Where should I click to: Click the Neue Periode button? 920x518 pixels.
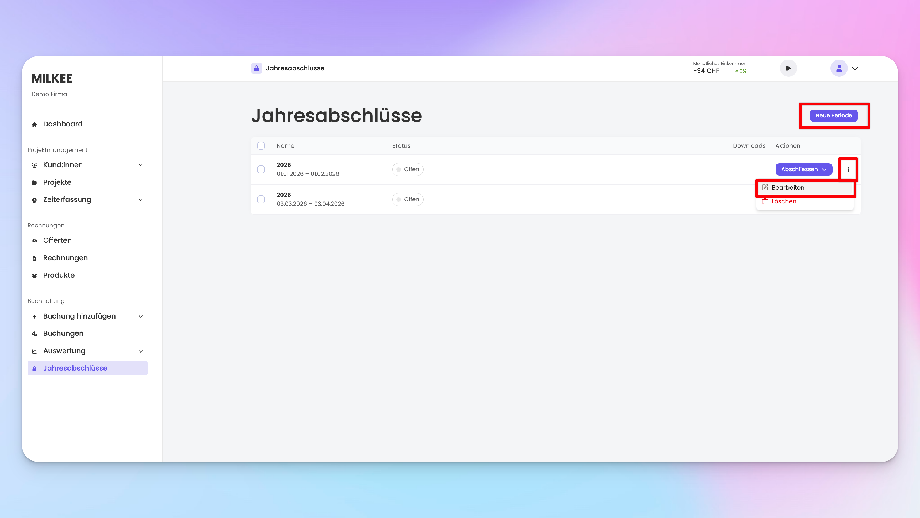pos(833,115)
